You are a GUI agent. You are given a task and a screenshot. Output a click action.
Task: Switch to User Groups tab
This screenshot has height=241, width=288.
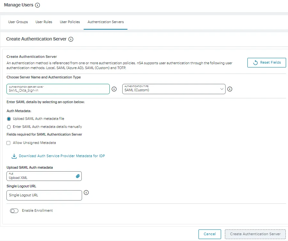point(18,22)
